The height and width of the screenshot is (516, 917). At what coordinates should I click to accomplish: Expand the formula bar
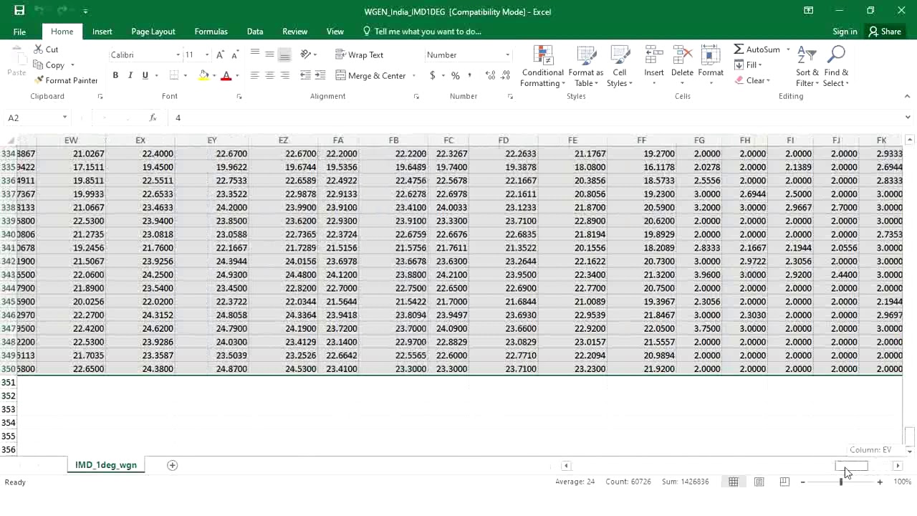coord(908,118)
